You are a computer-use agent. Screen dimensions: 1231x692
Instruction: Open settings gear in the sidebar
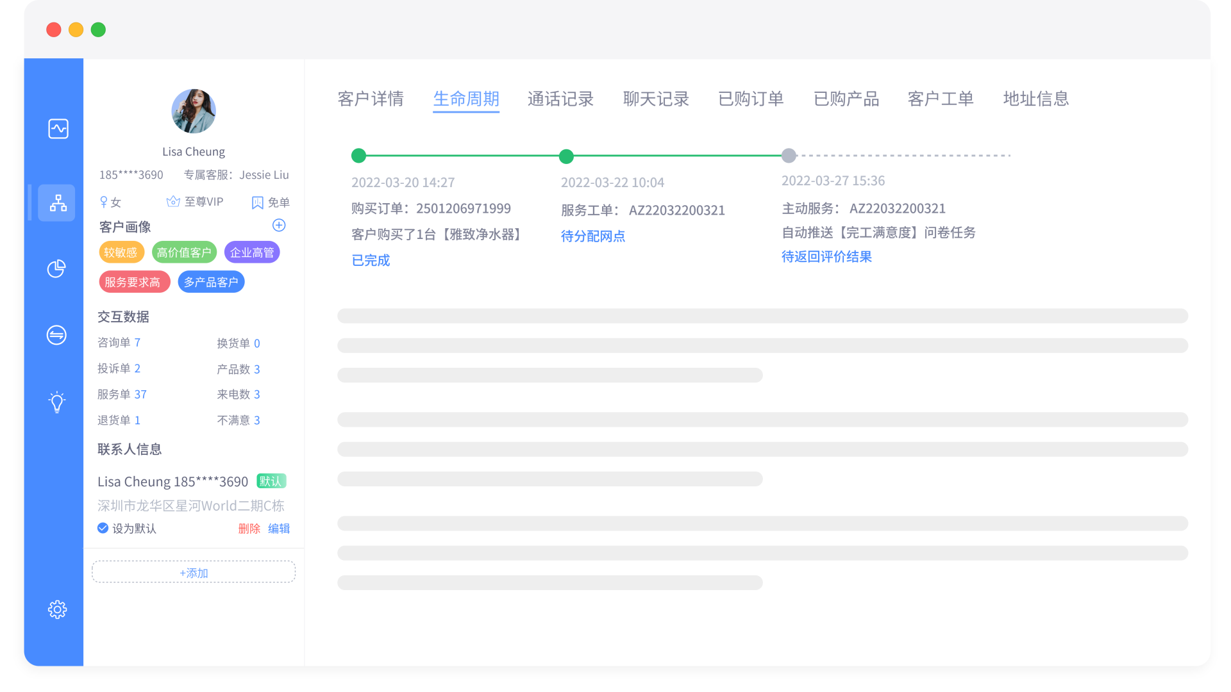pyautogui.click(x=57, y=609)
